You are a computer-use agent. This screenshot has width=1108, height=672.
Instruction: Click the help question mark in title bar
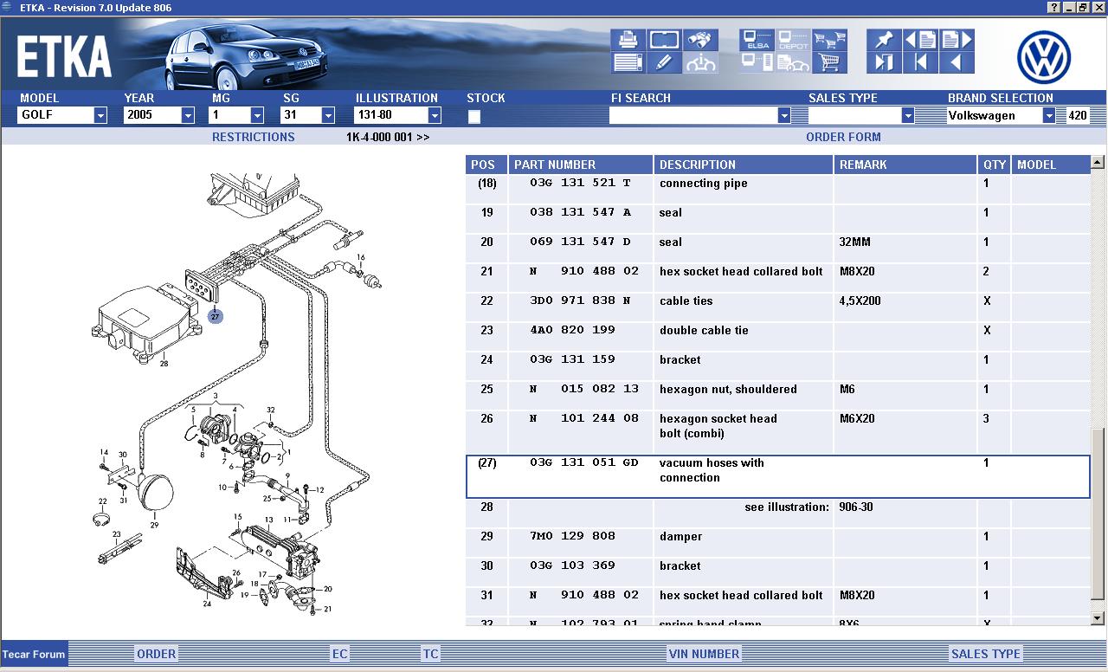1053,8
